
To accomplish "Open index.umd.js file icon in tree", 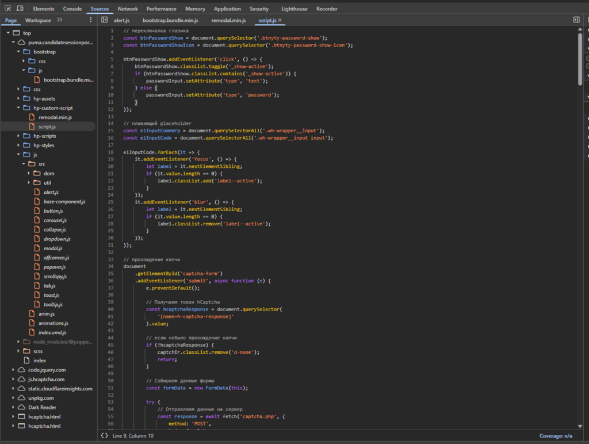I will click(32, 332).
